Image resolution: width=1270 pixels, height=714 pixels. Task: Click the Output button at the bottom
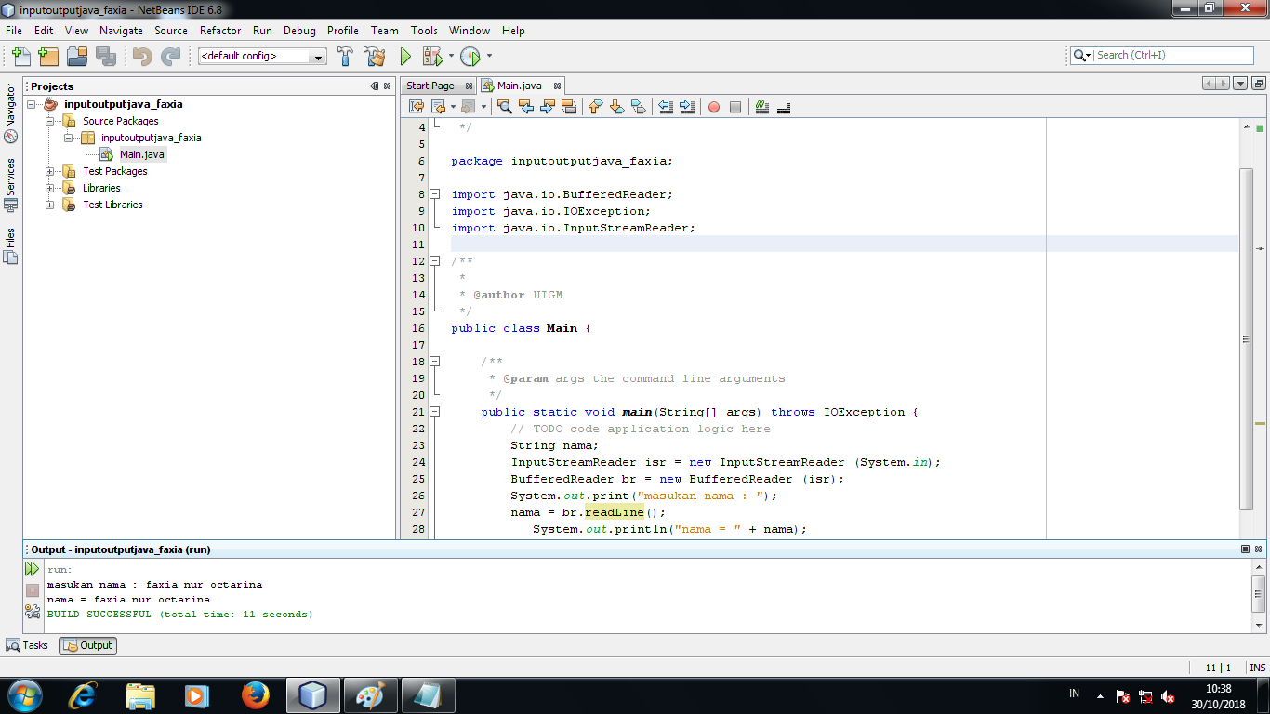tap(86, 645)
